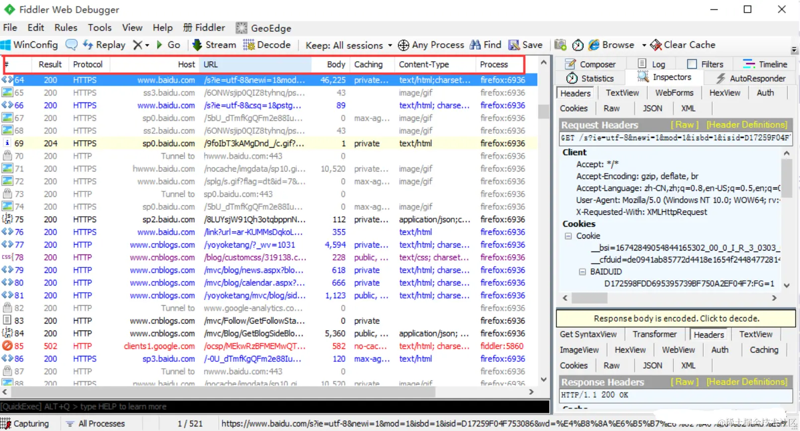
Task: Click the camera screenshot icon in toolbar
Action: tap(560, 45)
